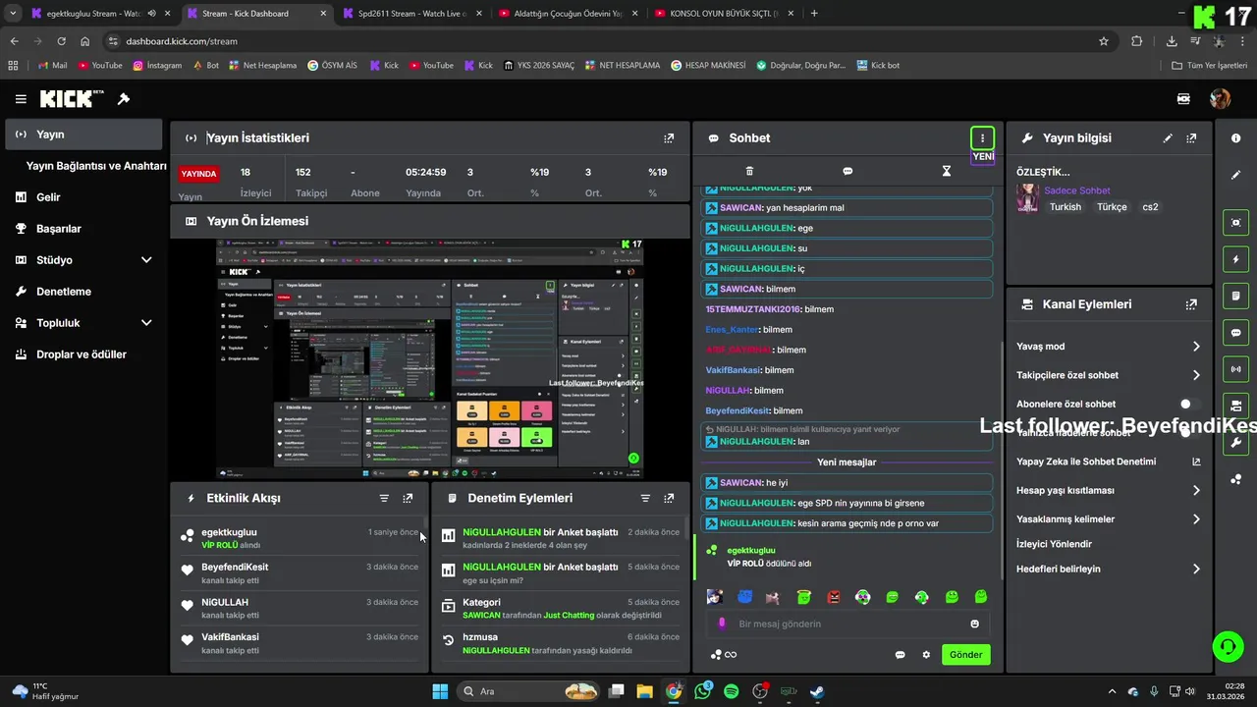Pop out the Yayın İstatistikleri panel

click(x=669, y=138)
